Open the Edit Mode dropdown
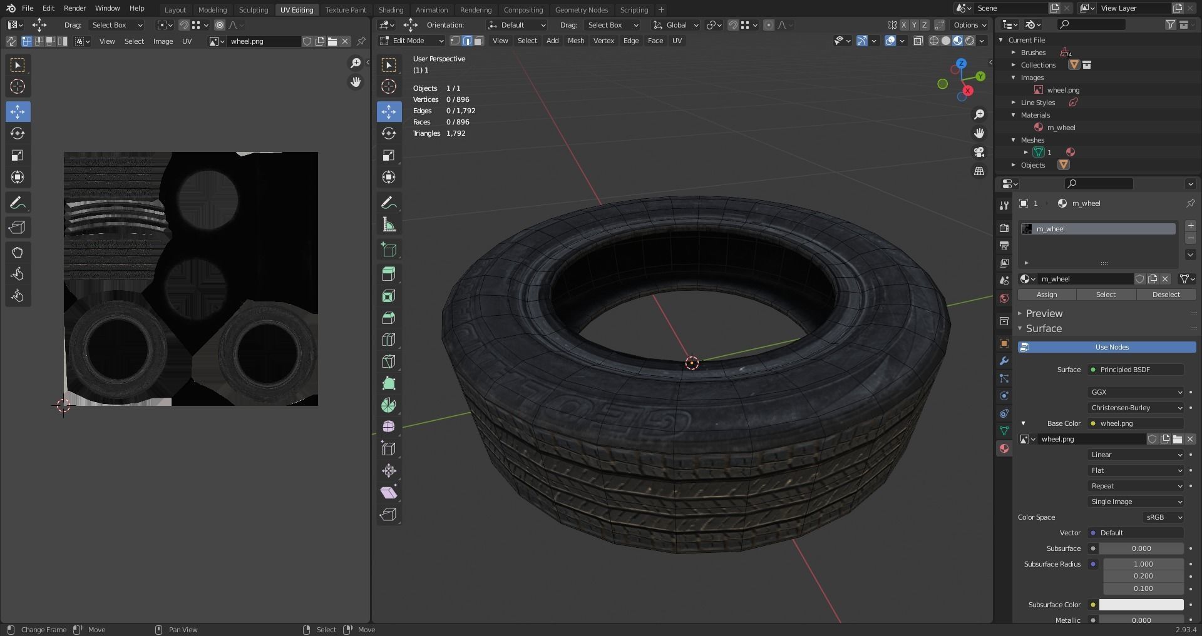Viewport: 1202px width, 636px height. (x=412, y=41)
